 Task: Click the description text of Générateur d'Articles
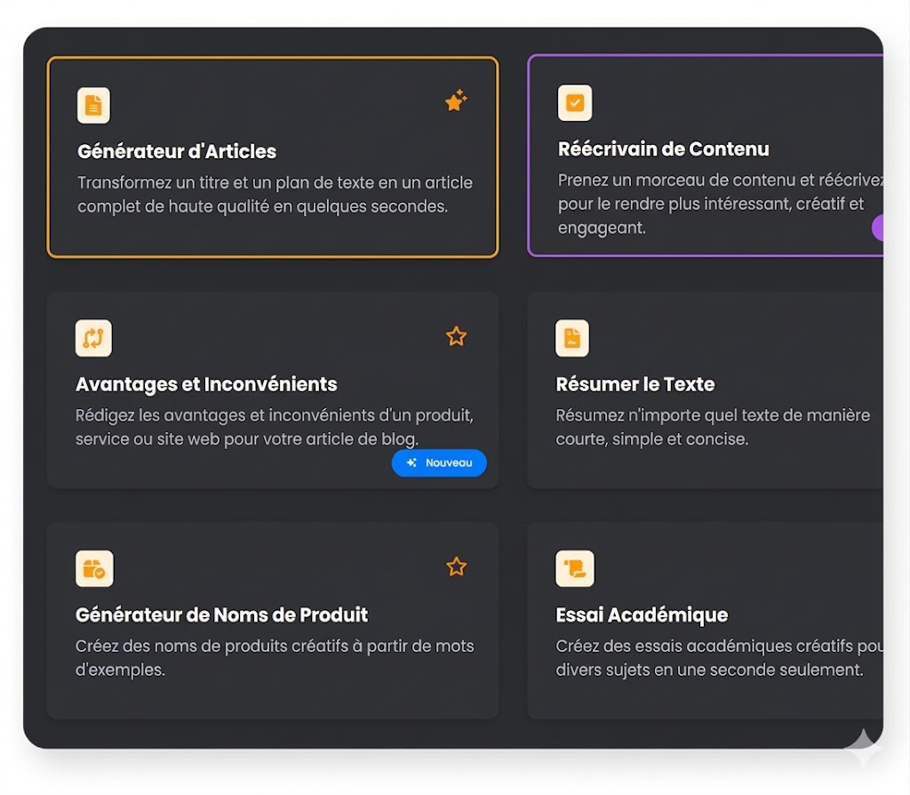tap(275, 195)
